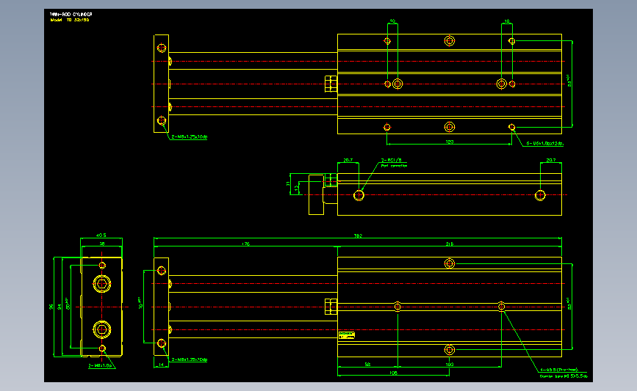Image resolution: width=637 pixels, height=391 pixels.
Task: Click the 14 plate thickness dimension
Action: 161,365
